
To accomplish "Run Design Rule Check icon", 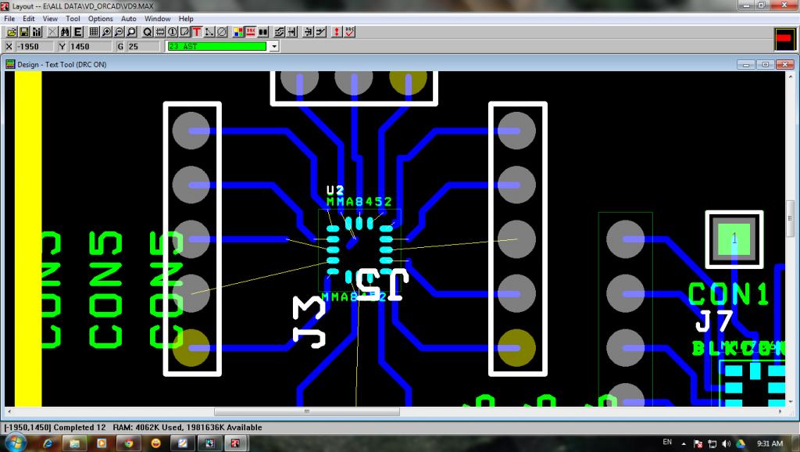I will 349,31.
